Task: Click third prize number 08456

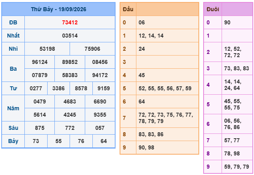Action: click(100, 62)
